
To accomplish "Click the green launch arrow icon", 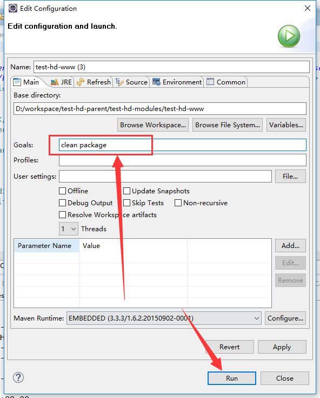I will [x=289, y=36].
